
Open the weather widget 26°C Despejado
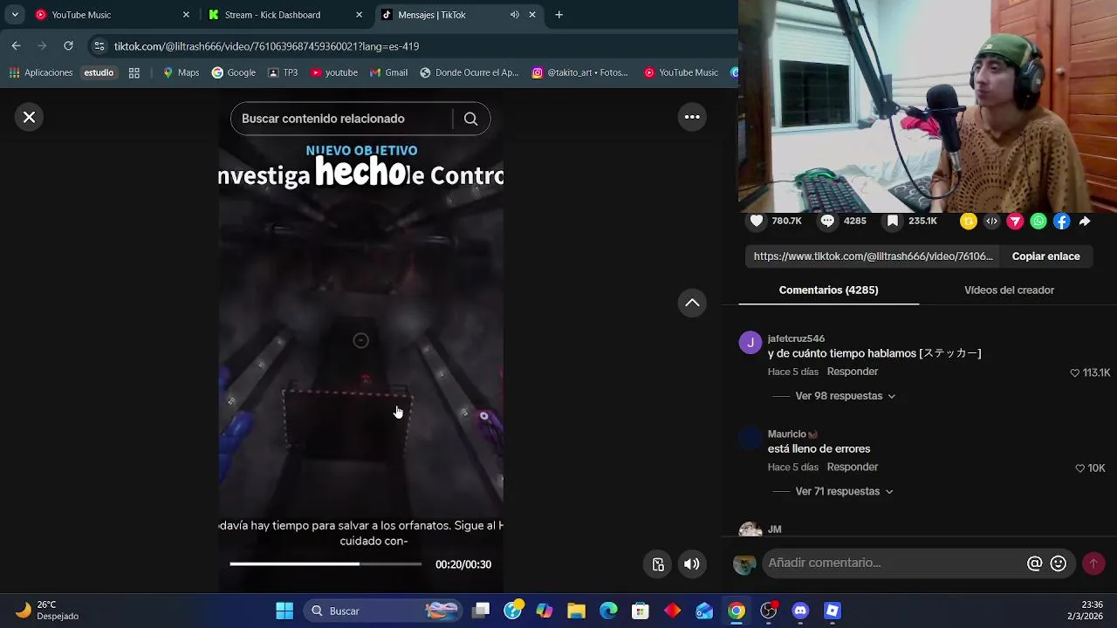[x=48, y=611]
